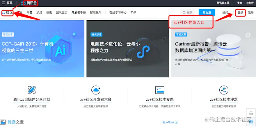Open the 开发者手册 tab
Screen dimensions: 256x127
(x=79, y=12)
